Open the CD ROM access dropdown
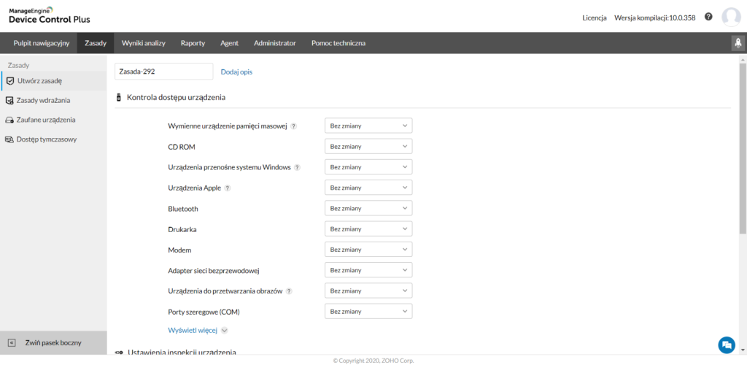The width and height of the screenshot is (747, 365). [x=368, y=147]
